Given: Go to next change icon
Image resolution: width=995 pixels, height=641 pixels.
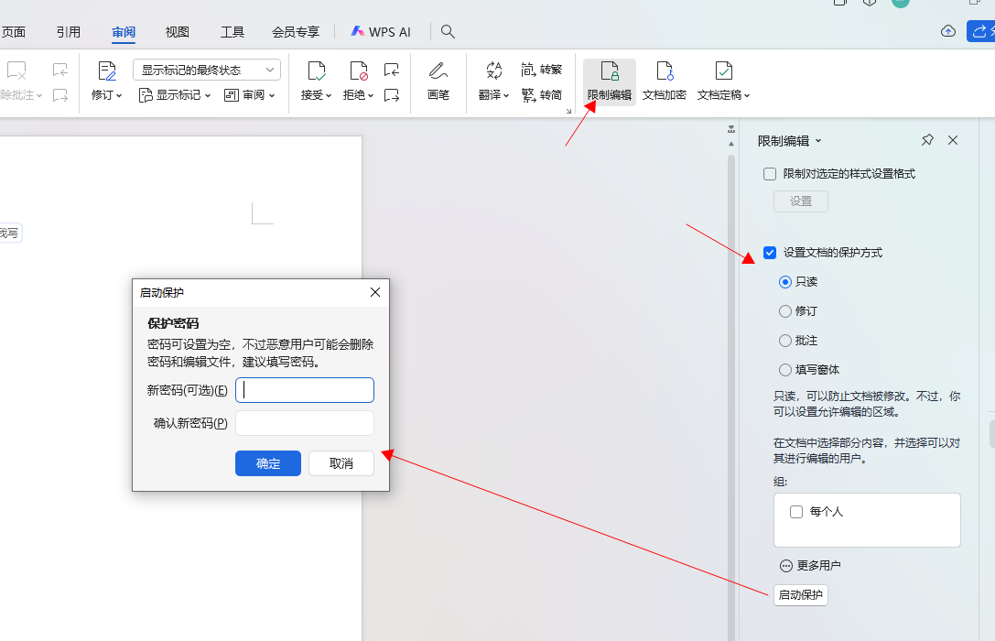Looking at the screenshot, I should coord(392,95).
